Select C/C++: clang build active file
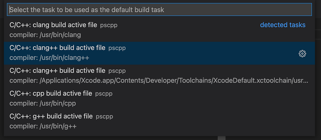The height and width of the screenshot is (140, 321). (x=159, y=30)
